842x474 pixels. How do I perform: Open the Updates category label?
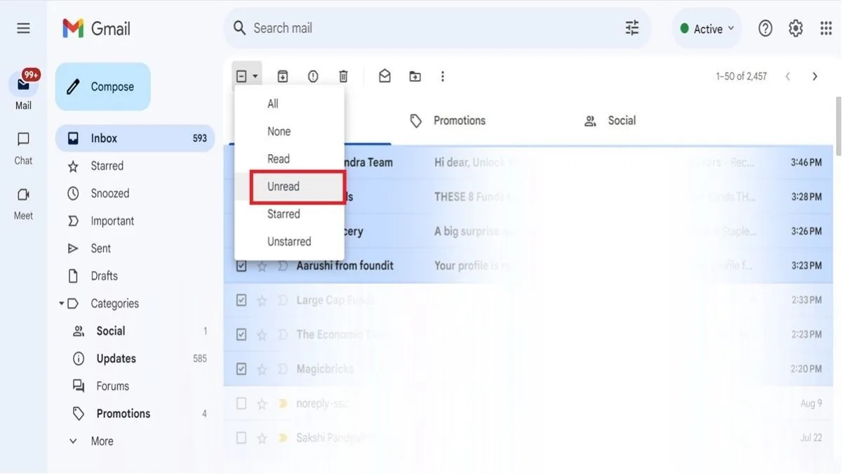135,358
